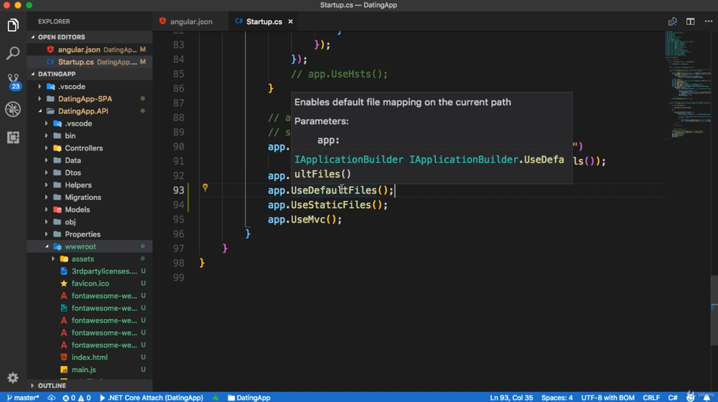Open the Debug view icon

pos(13,109)
